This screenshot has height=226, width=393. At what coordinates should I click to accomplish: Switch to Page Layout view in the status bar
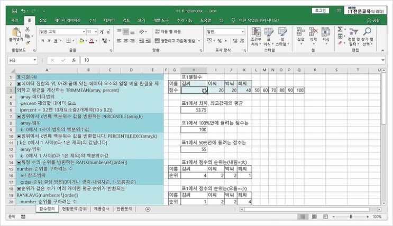click(x=314, y=216)
